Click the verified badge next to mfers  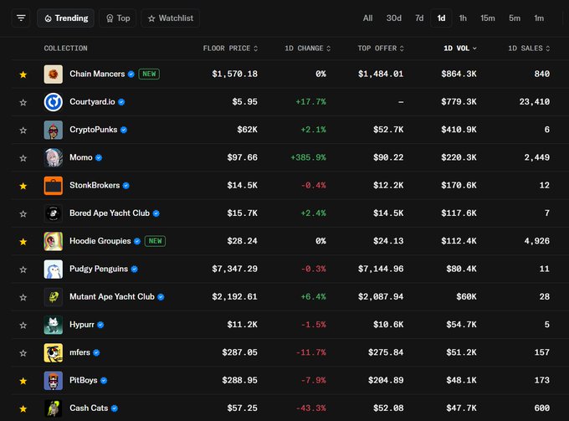tap(96, 352)
